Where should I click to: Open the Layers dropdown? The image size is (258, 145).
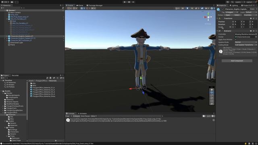tap(240, 2)
